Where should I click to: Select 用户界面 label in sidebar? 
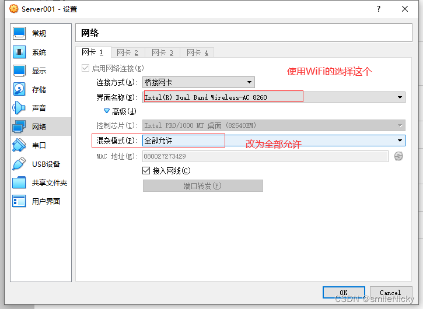coord(46,201)
